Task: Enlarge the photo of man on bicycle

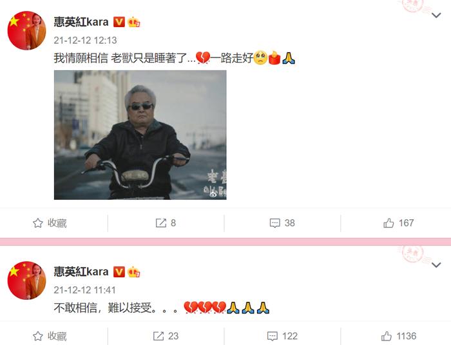Action: point(140,135)
